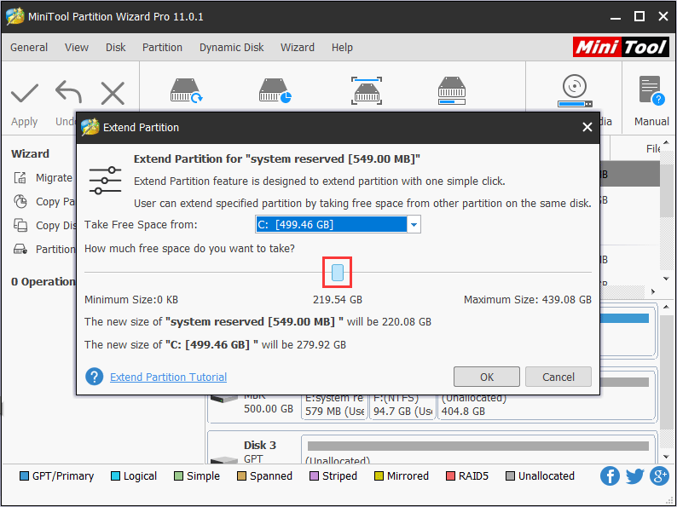The width and height of the screenshot is (677, 507).
Task: Open the Help menu
Action: point(342,48)
